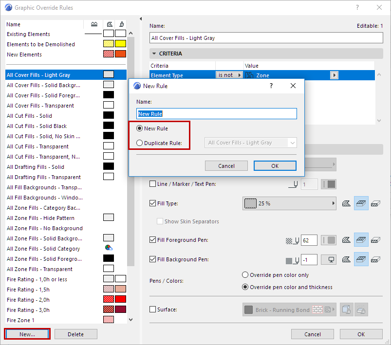Image resolution: width=391 pixels, height=345 pixels.
Task: Close the New Rule dialog
Action: [x=293, y=86]
